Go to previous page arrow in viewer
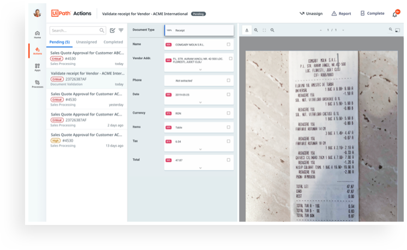 point(321,30)
